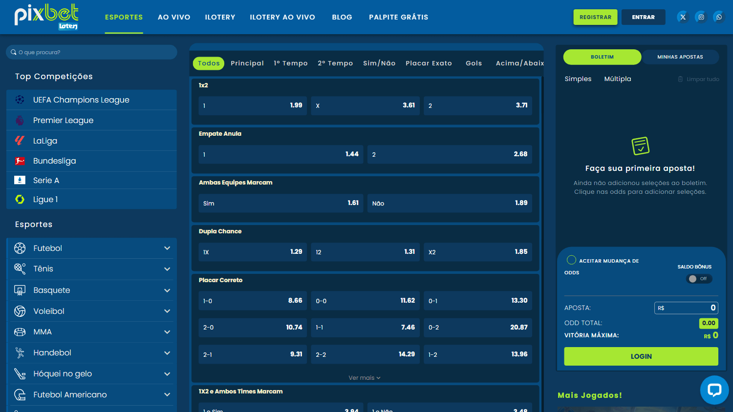The width and height of the screenshot is (733, 412).
Task: Expand the Futebol sport list
Action: pos(167,248)
